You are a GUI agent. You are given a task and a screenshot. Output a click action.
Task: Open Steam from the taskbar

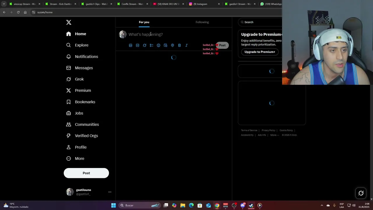coord(251,205)
